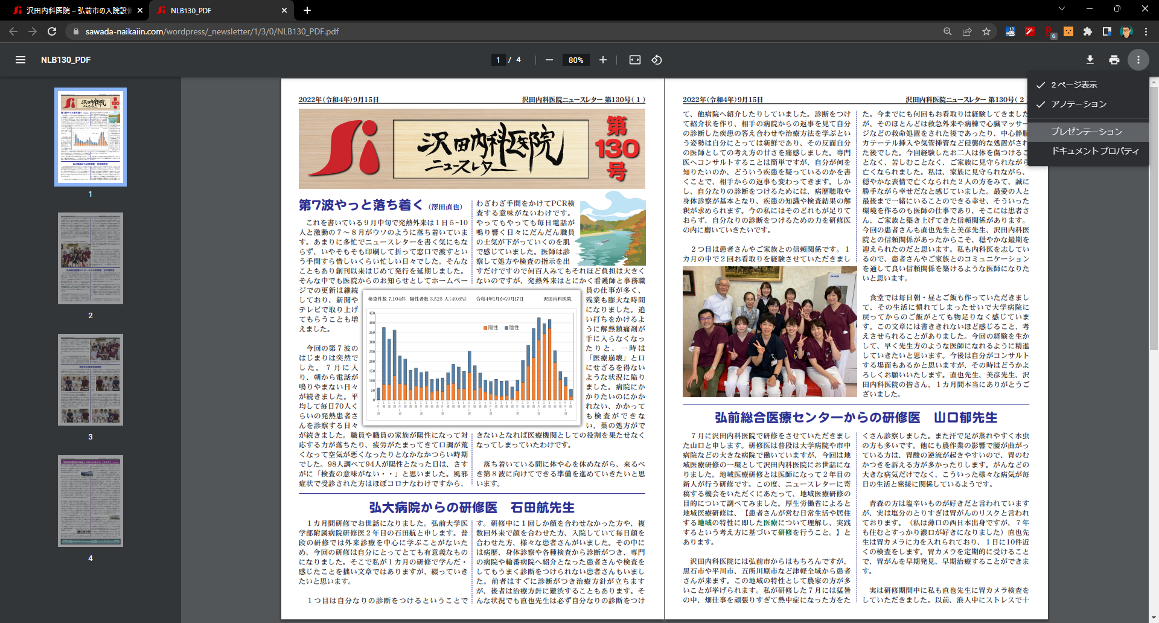Select page 4 thumbnail
Image resolution: width=1159 pixels, height=623 pixels.
pyautogui.click(x=91, y=501)
